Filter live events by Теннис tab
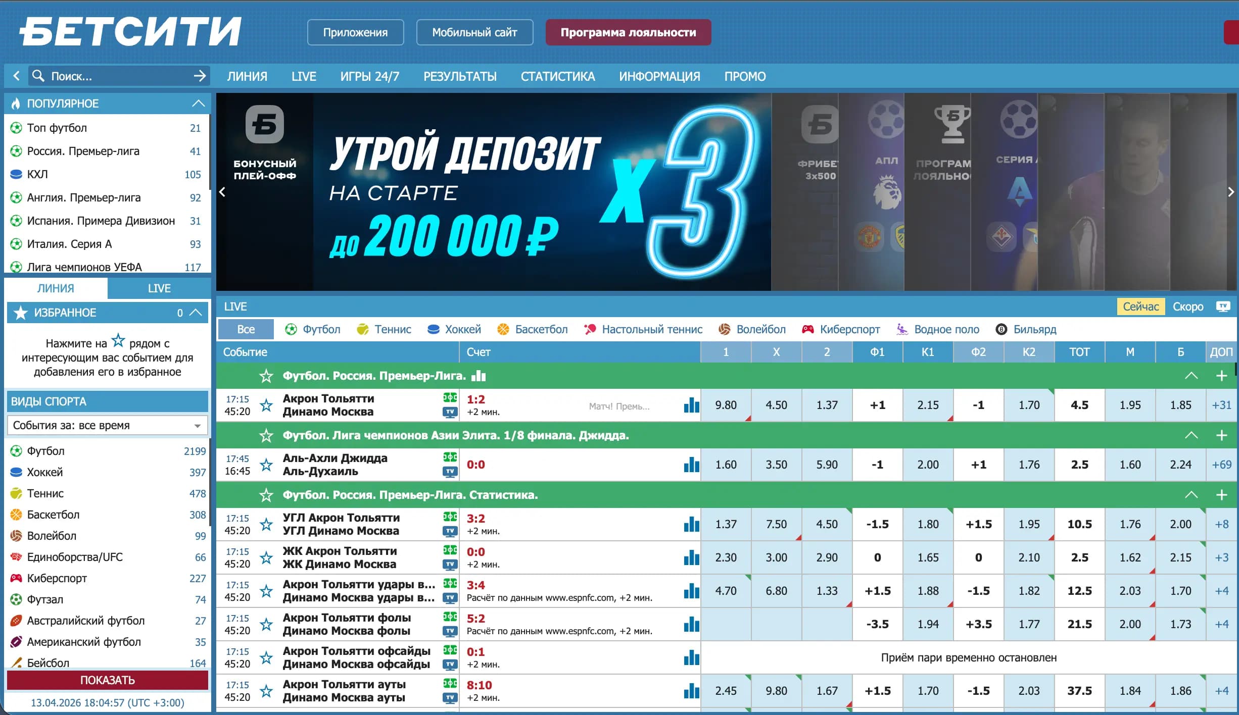 (384, 329)
